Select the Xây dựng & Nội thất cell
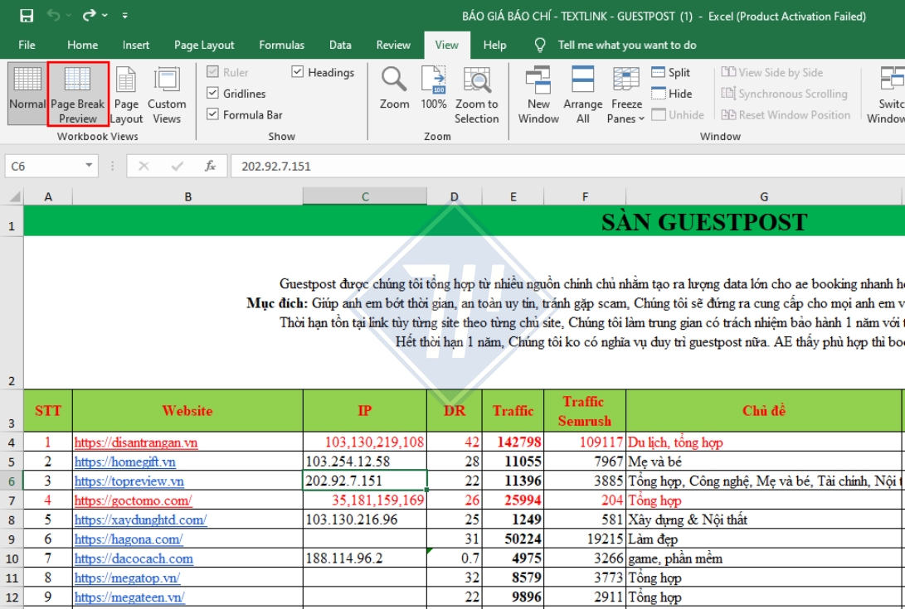Image resolution: width=905 pixels, height=609 pixels. coord(764,520)
